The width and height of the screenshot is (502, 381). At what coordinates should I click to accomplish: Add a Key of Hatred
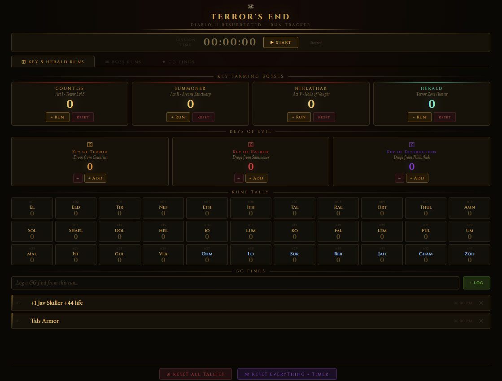coord(257,178)
